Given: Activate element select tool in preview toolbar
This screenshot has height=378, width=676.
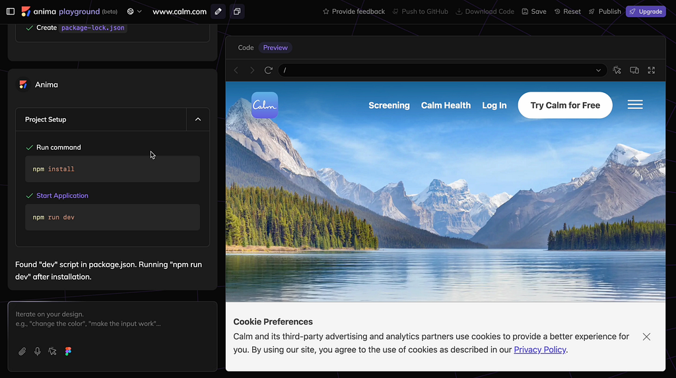Looking at the screenshot, I should pyautogui.click(x=617, y=70).
